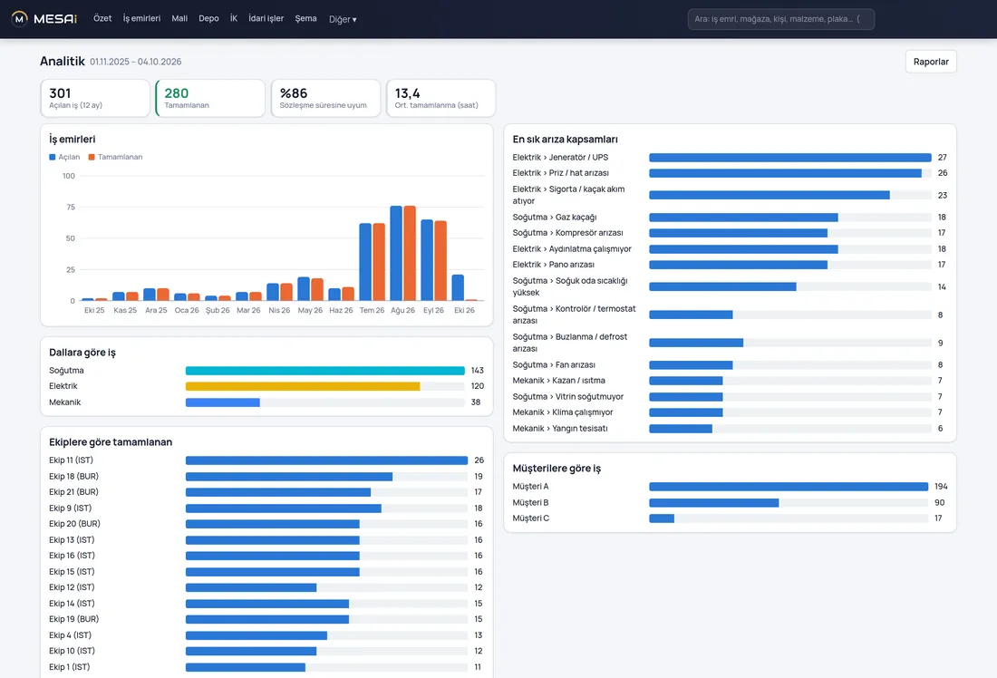This screenshot has width=997, height=678.
Task: Select Elektrik › Priz / hat arızası
Action: tap(561, 173)
